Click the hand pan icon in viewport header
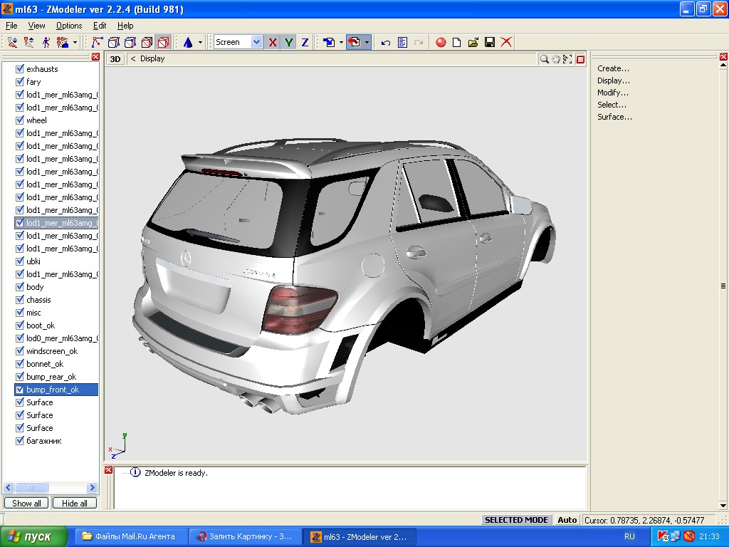Screen dimensions: 729x547 (x=556, y=59)
